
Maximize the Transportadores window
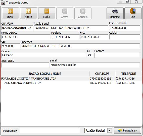point(127,2)
